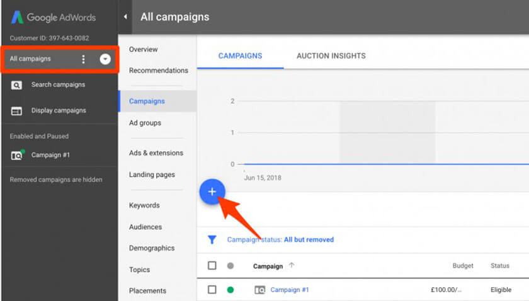Sort by Campaign column arrow
The width and height of the screenshot is (529, 301).
292,266
